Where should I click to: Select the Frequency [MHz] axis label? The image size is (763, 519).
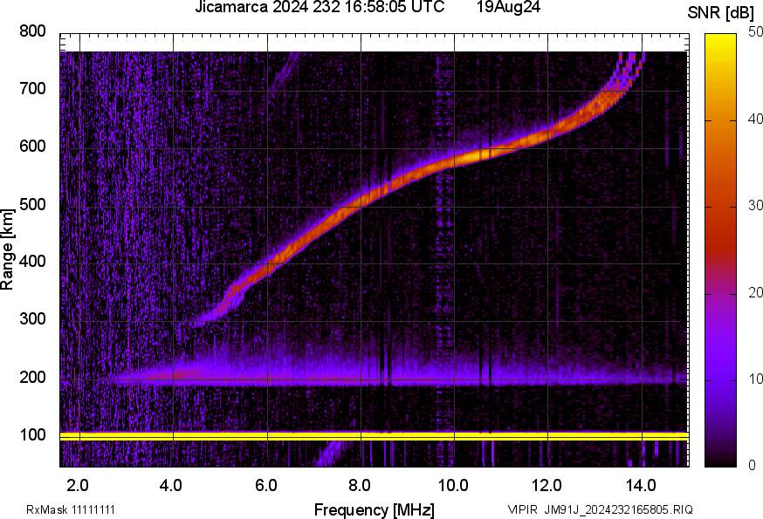coord(374,509)
